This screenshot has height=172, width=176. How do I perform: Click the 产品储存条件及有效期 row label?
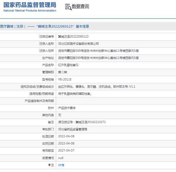(x=39, y=101)
